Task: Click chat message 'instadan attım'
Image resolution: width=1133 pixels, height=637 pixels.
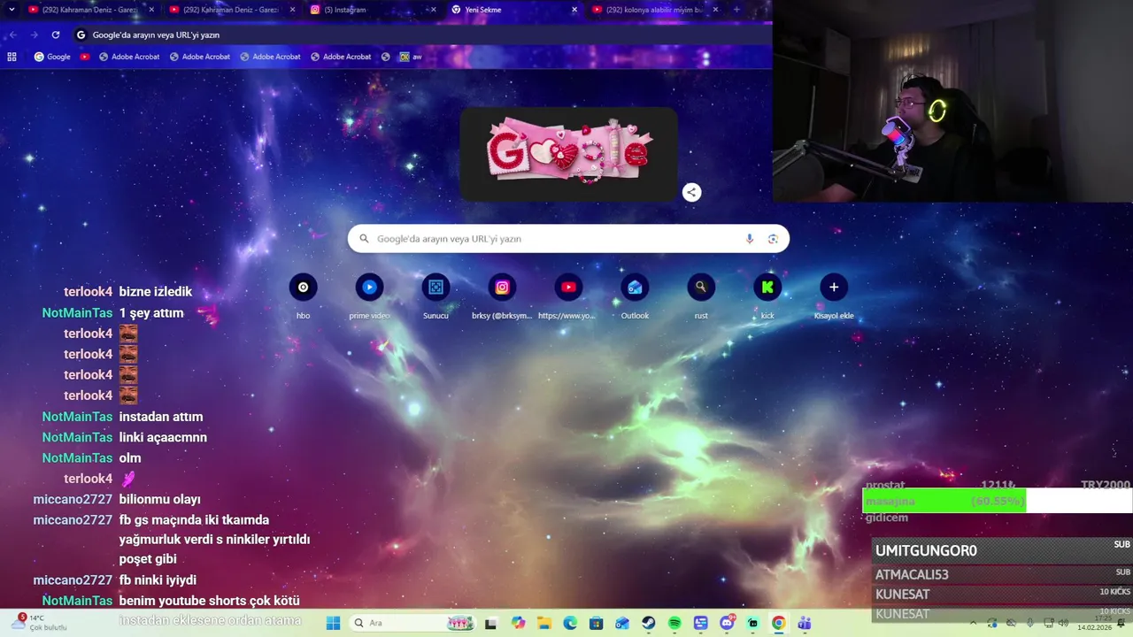Action: 161,417
